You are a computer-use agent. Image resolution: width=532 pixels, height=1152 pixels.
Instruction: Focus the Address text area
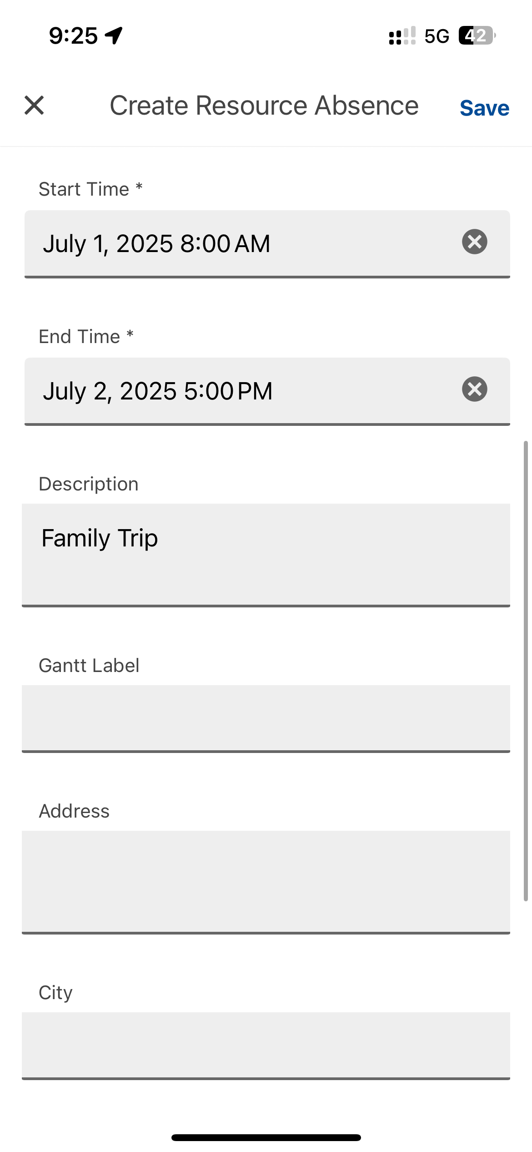point(266,881)
